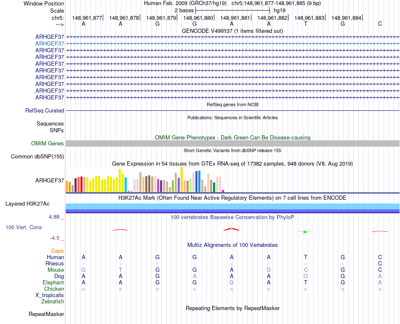Select the Zebrafish alignment row label

pos(53,302)
